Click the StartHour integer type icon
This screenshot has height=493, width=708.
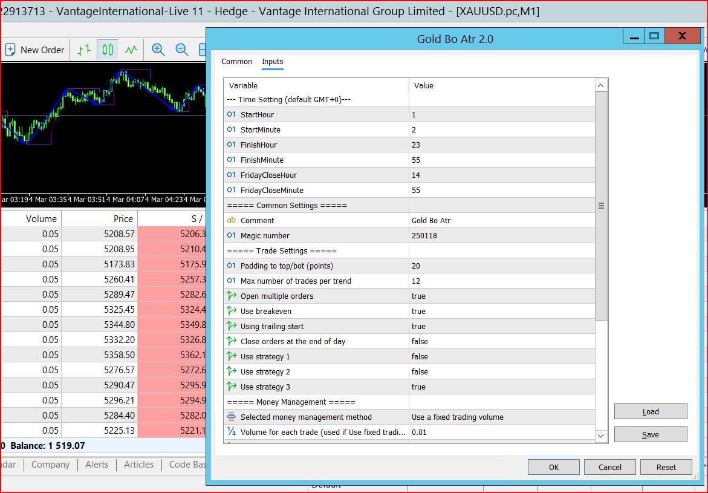pos(231,115)
